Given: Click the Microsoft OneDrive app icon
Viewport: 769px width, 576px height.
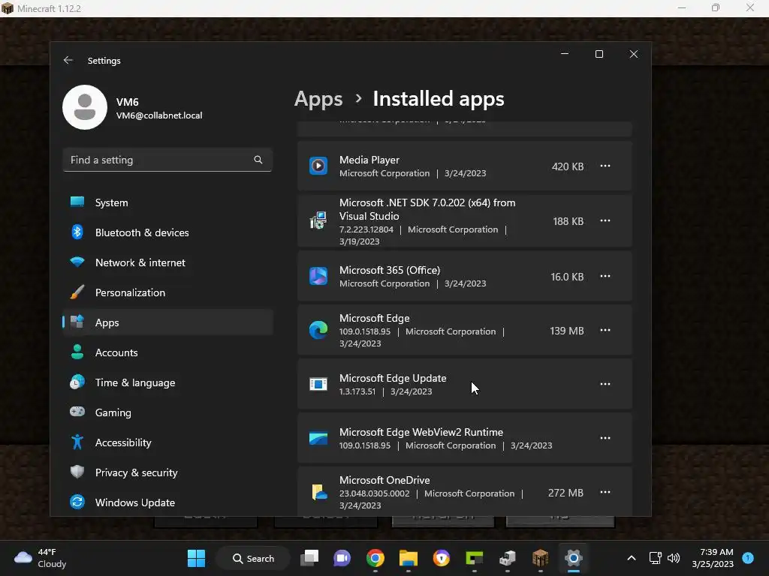Looking at the screenshot, I should point(318,492).
